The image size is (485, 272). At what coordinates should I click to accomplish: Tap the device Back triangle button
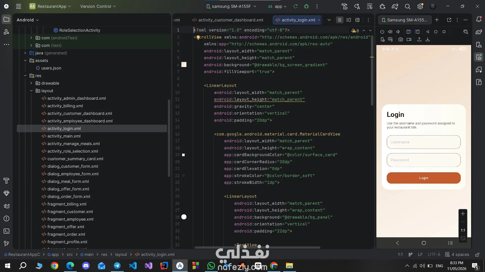click(428, 32)
